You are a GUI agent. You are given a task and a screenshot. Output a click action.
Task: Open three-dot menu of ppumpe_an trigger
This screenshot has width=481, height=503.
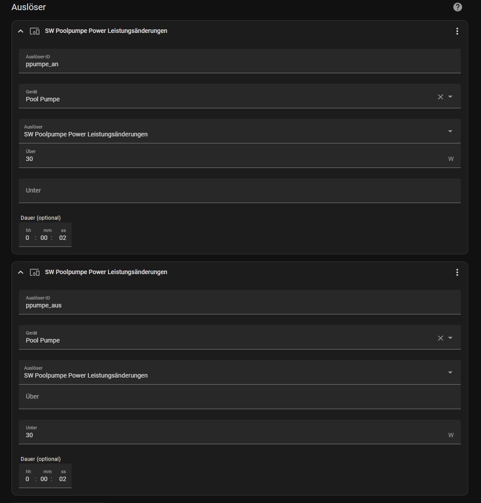coord(457,31)
